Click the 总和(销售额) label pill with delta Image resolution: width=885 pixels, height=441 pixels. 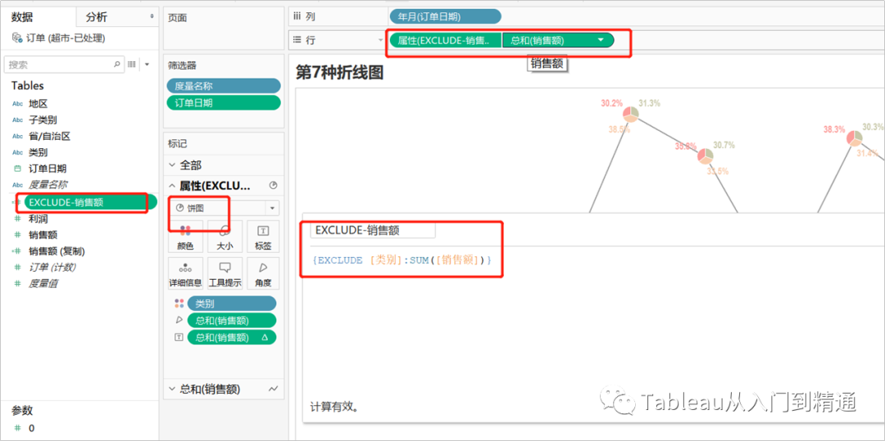click(x=232, y=337)
